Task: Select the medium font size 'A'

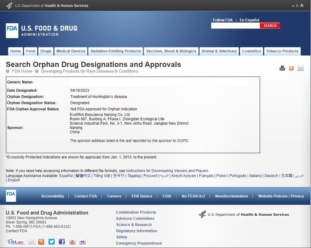Action: [297, 6]
